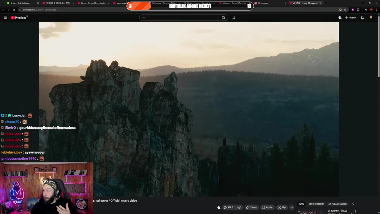380x214 pixels.
Task: Go back in browser history
Action: coord(3,10)
